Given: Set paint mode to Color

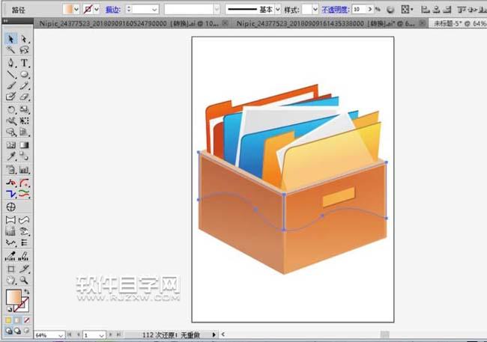Looking at the screenshot, I should (8, 320).
